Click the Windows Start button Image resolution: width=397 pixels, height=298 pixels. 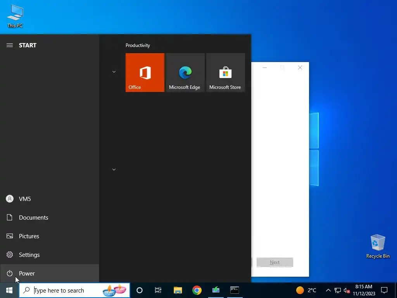click(9, 290)
